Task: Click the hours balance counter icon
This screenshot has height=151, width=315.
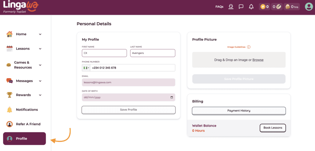Action: pos(287,6)
